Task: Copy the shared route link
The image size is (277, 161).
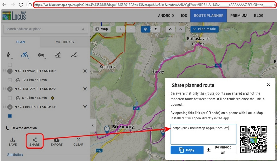Action: (187, 150)
